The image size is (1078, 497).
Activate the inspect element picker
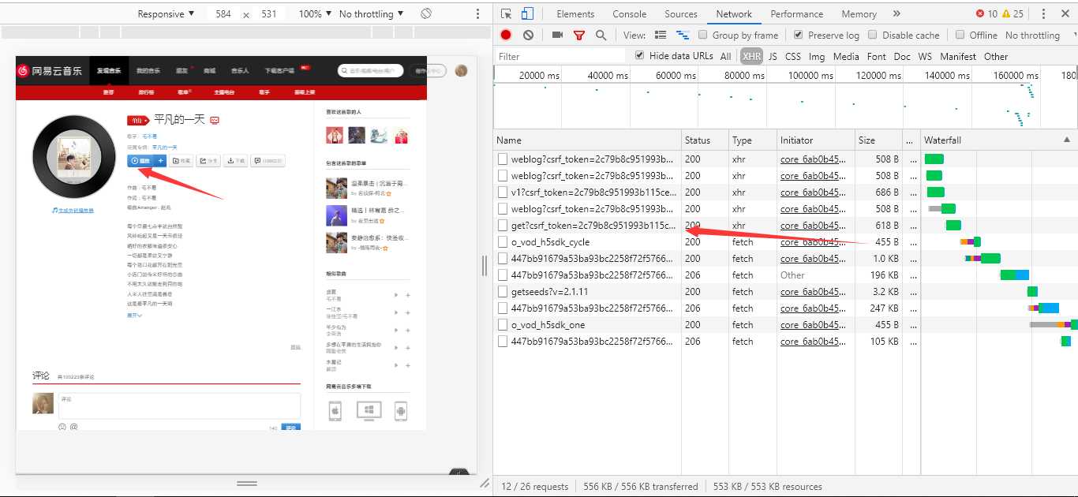(x=507, y=14)
